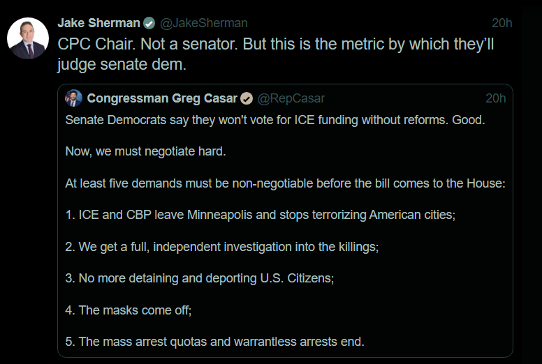542x364 pixels.
Task: Click Greg Casar's small avatar in quoted tweet
Action: pos(74,98)
